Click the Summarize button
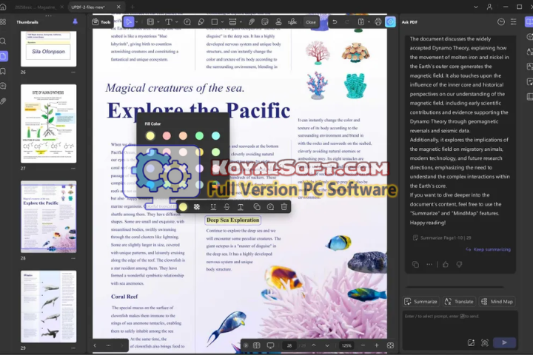This screenshot has height=355, width=533. point(420,302)
